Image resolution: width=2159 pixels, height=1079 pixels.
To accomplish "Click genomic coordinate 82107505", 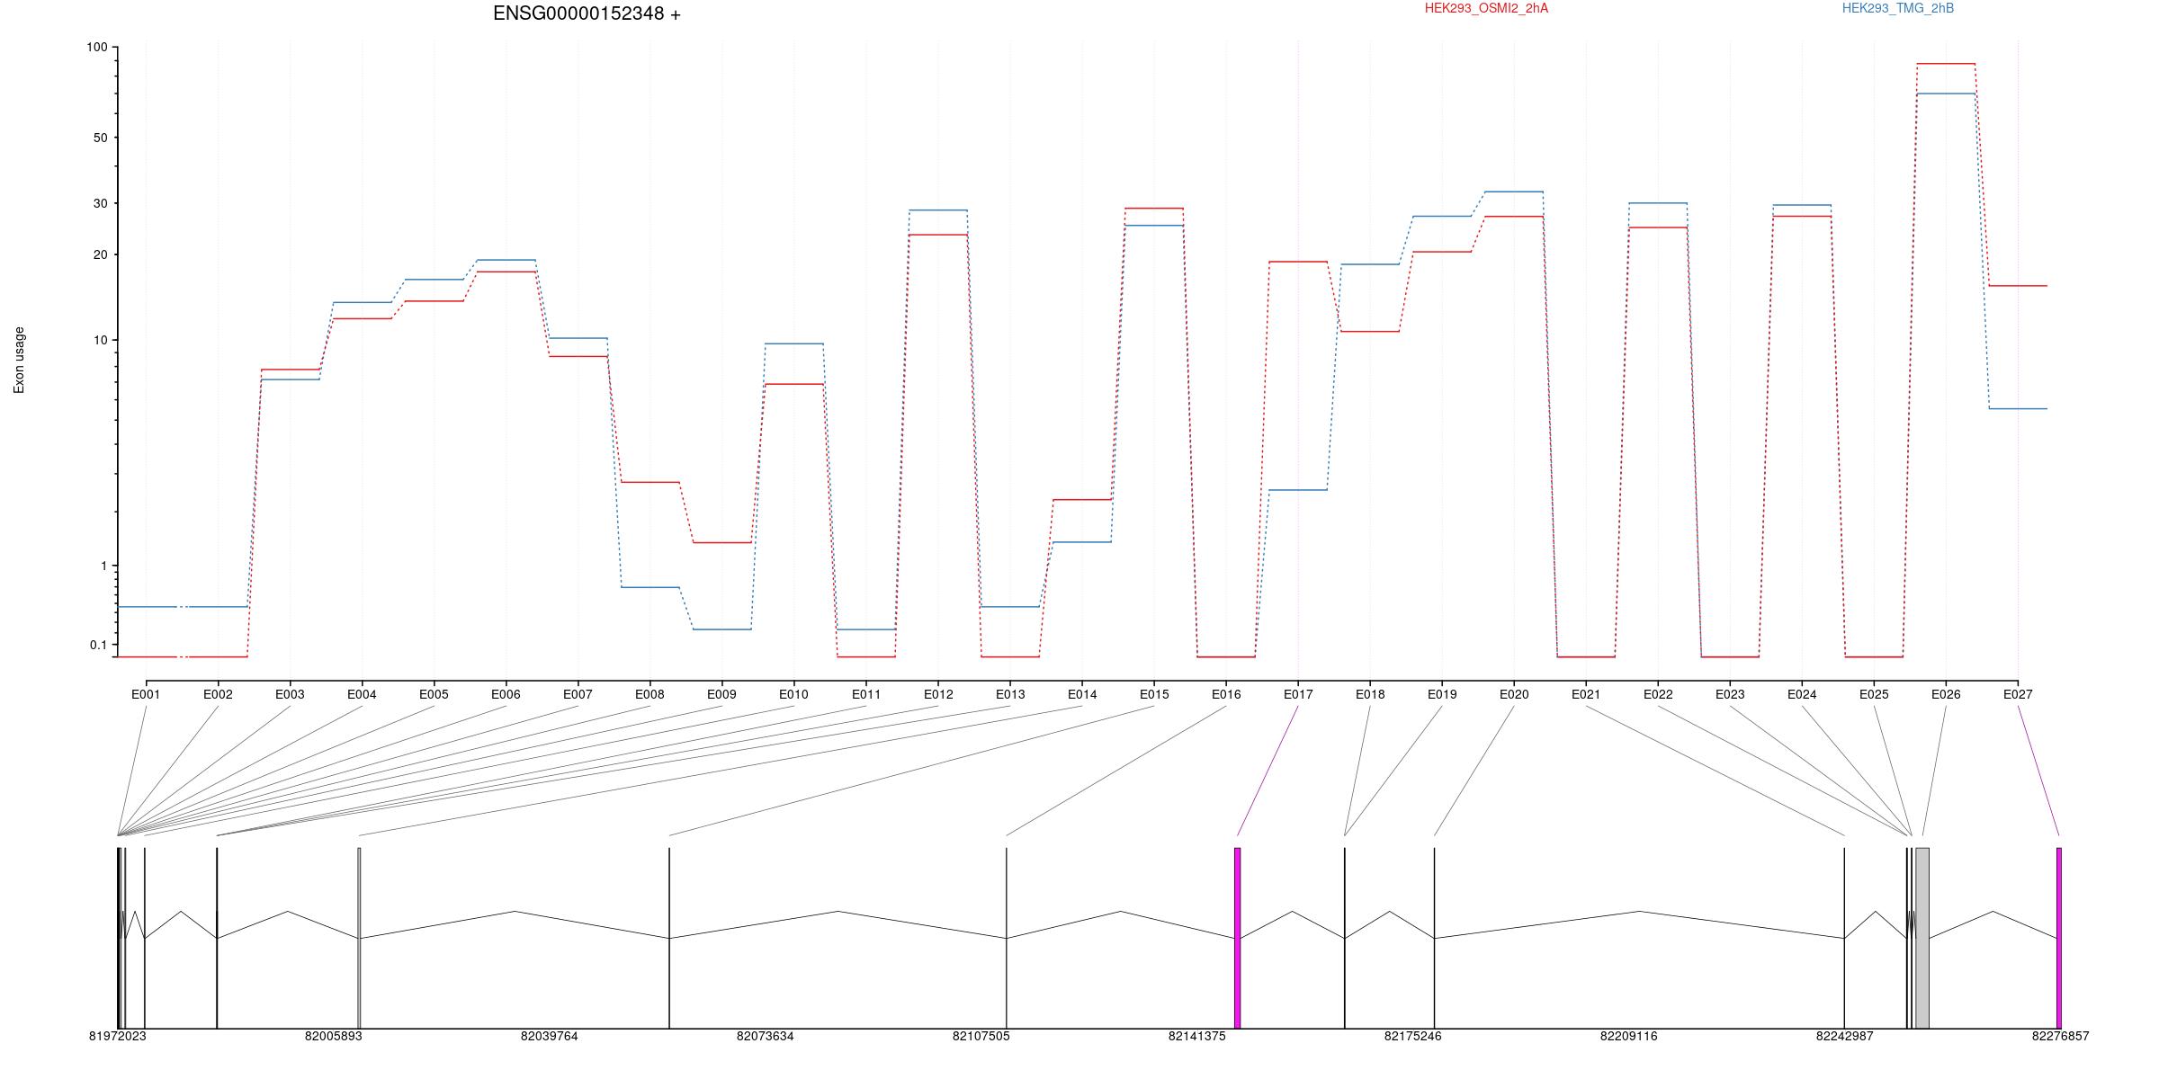I will coord(981,1036).
